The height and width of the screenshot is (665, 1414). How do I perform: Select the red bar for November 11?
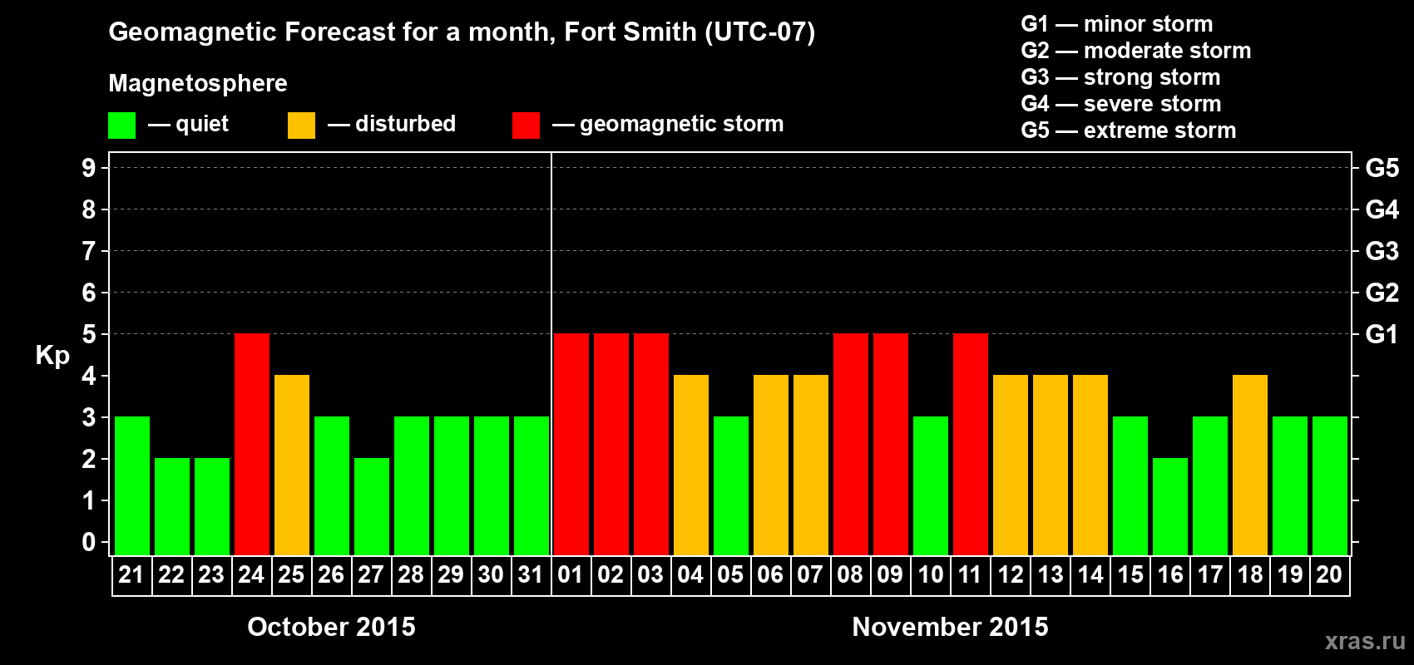(x=971, y=444)
